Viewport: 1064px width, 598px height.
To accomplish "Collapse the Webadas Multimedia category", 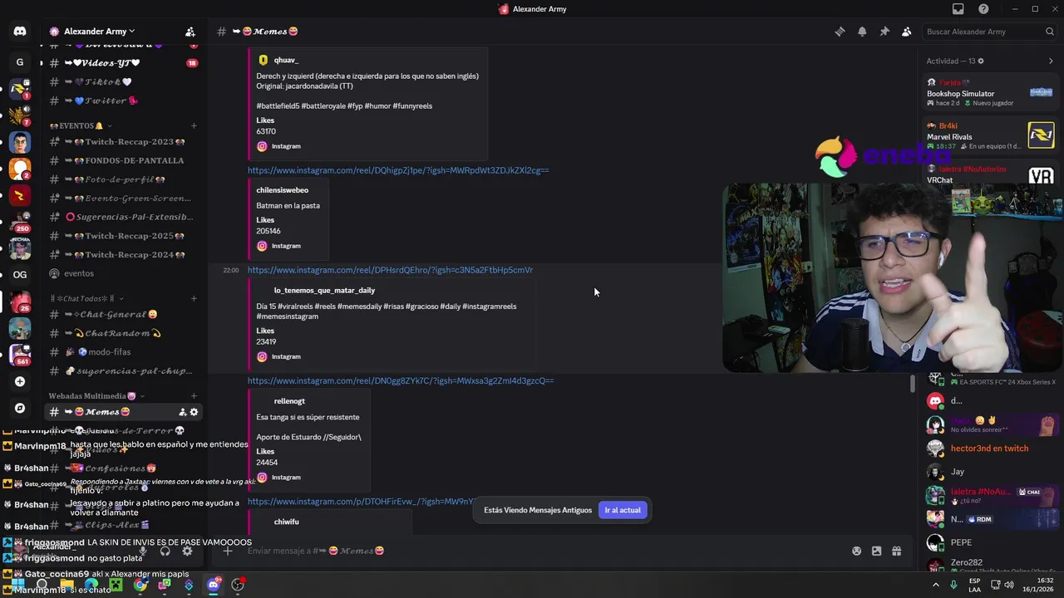I will pos(96,396).
